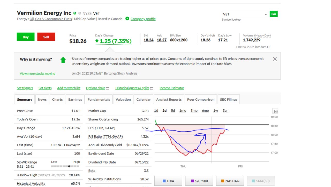The width and height of the screenshot is (331, 187).
Task: Click the Ask price 18.27
Action: click(162, 40)
